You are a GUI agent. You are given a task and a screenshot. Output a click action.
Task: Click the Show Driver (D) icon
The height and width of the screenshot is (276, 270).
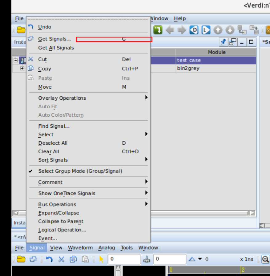tap(194, 30)
